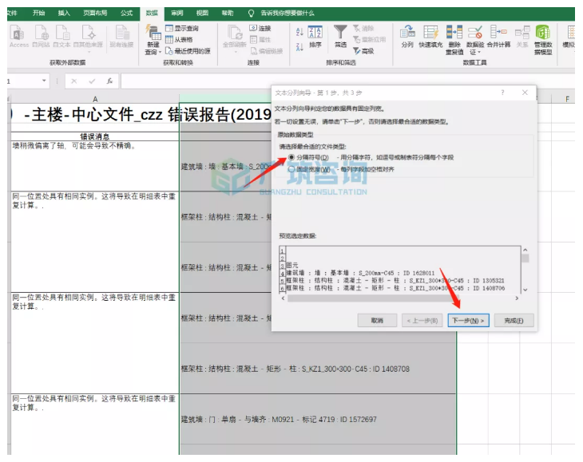Viewport: 583px width, 462px height.
Task: Switch to the Home (开始) tab
Action: tap(38, 13)
